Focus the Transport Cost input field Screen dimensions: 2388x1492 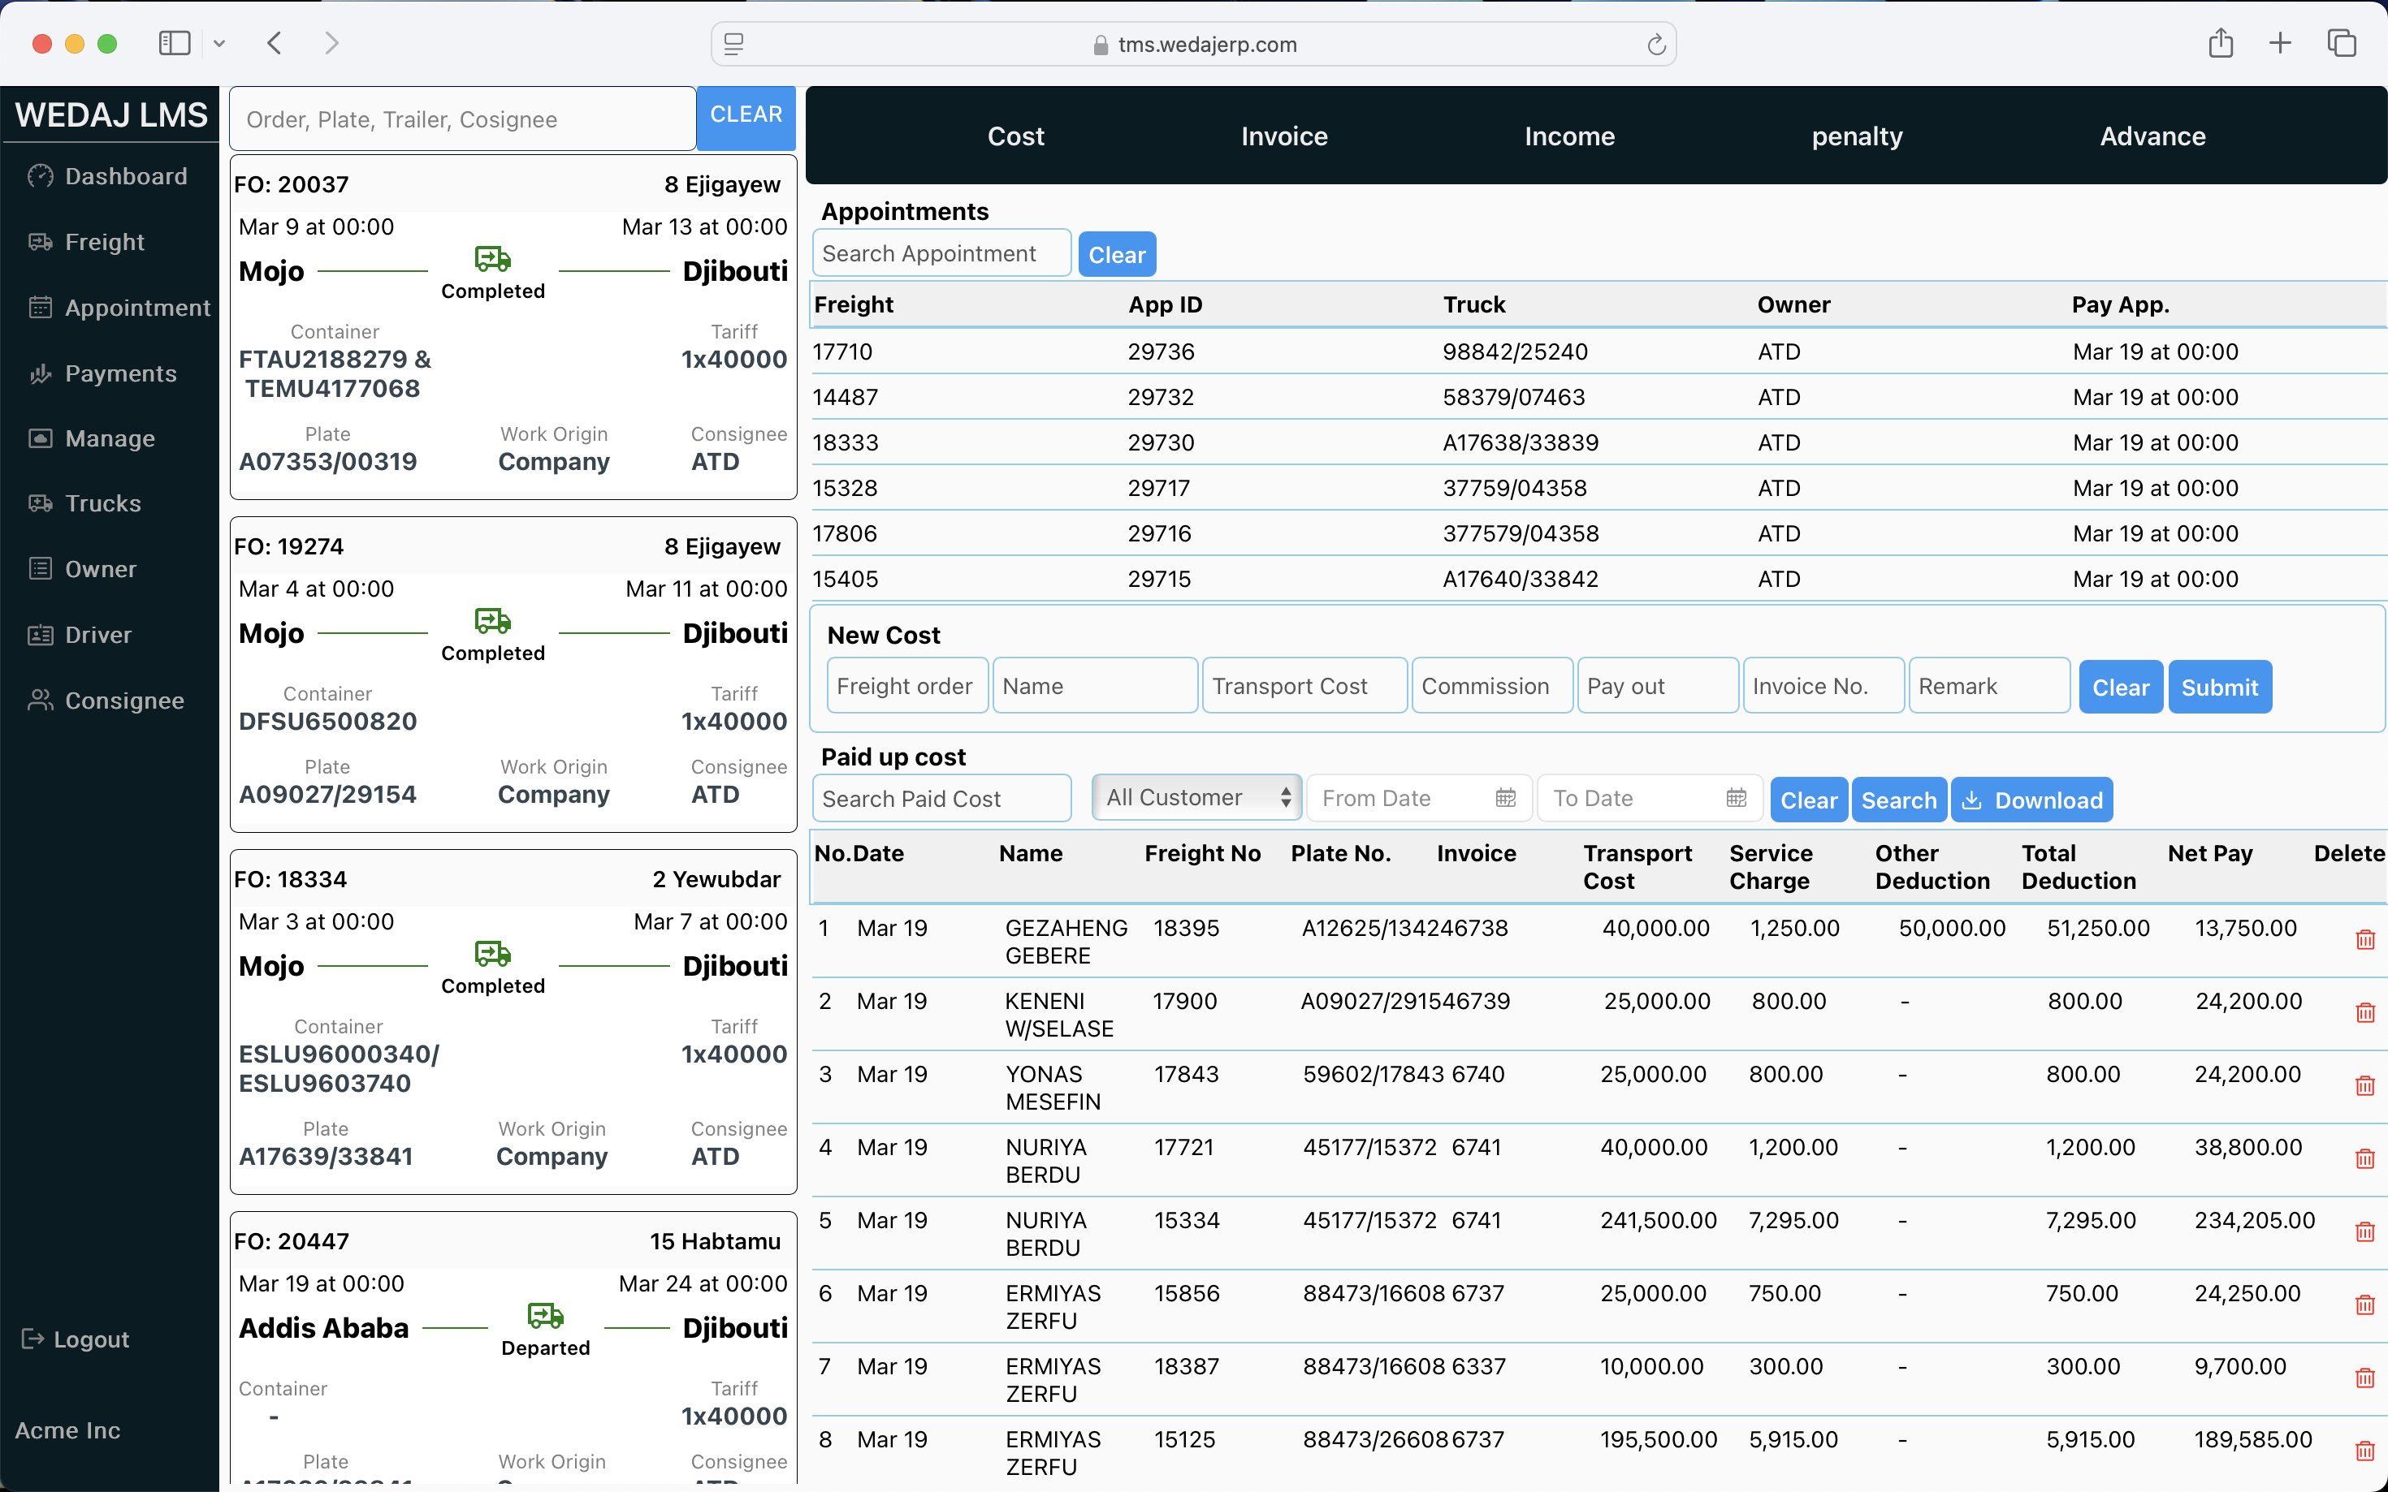1303,686
